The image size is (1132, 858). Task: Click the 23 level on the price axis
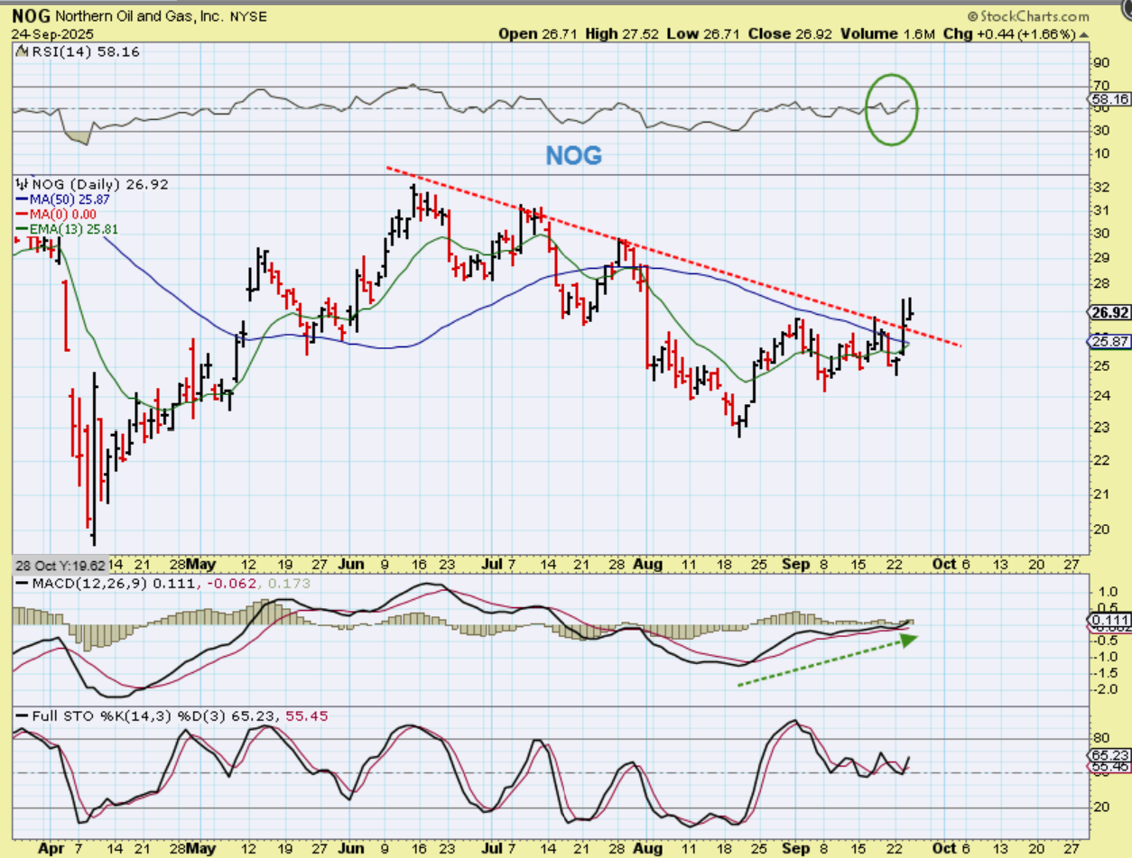click(1100, 427)
